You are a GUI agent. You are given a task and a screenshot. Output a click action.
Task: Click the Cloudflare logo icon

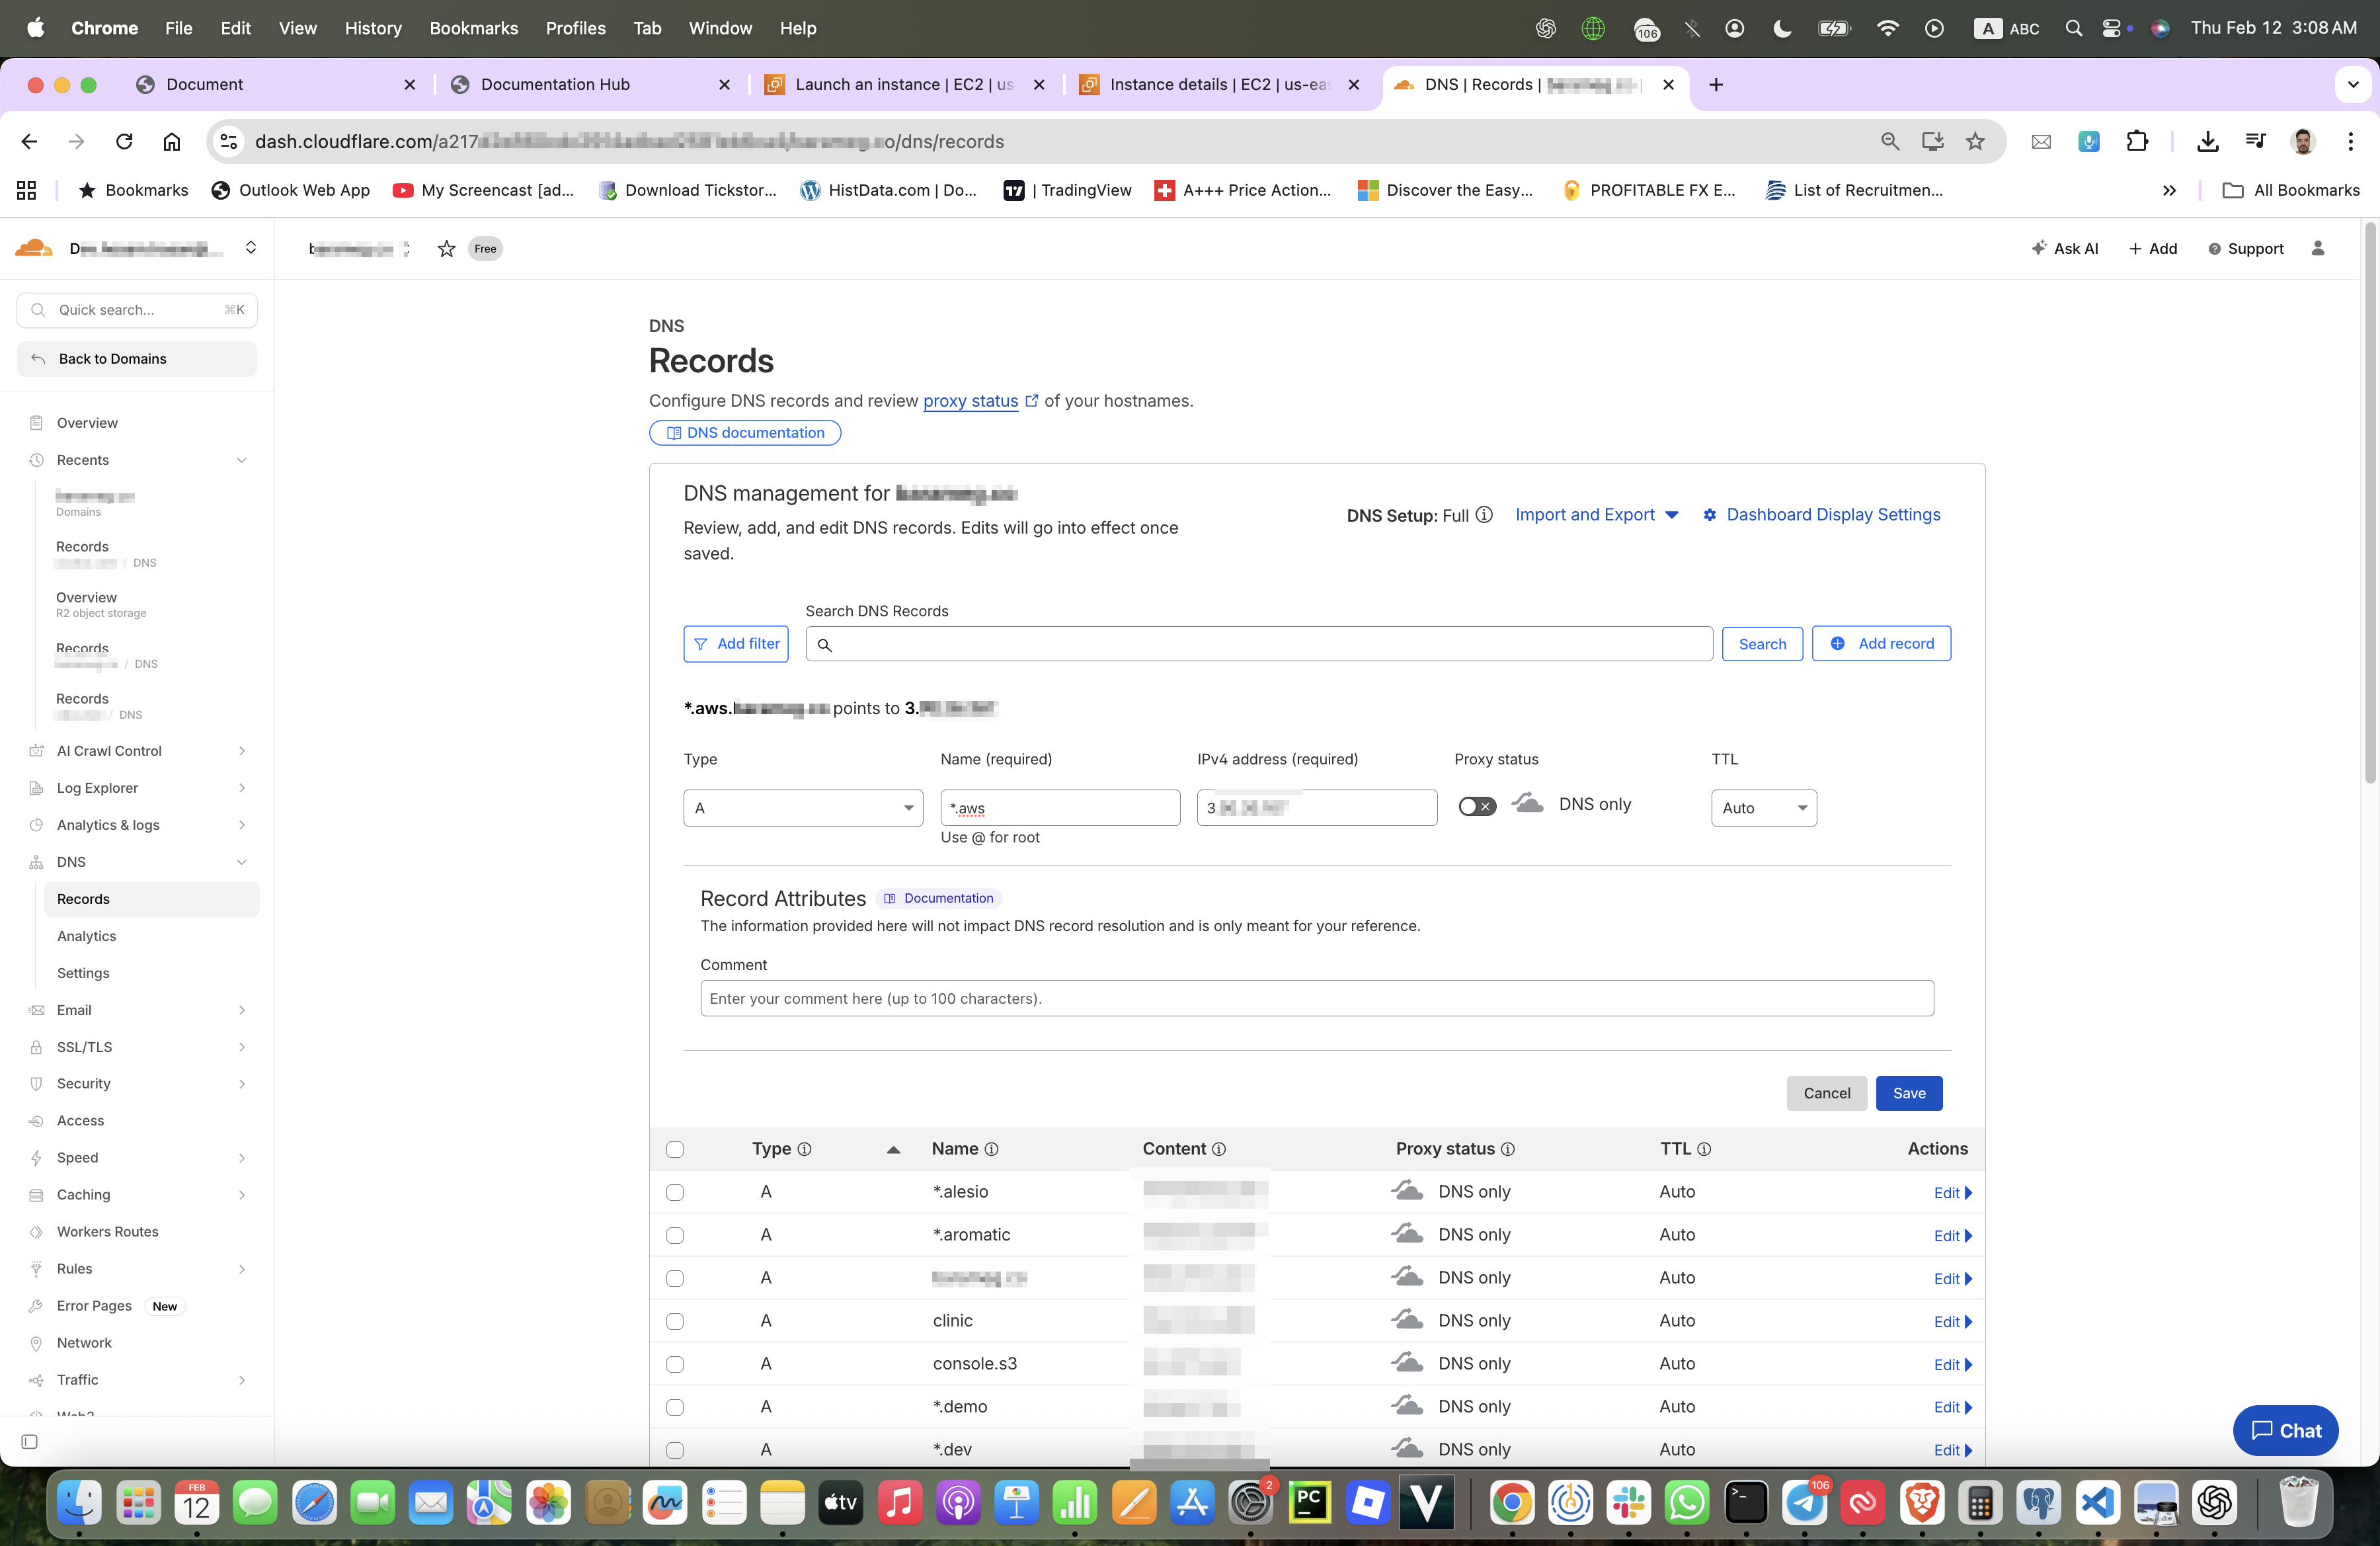pyautogui.click(x=34, y=248)
